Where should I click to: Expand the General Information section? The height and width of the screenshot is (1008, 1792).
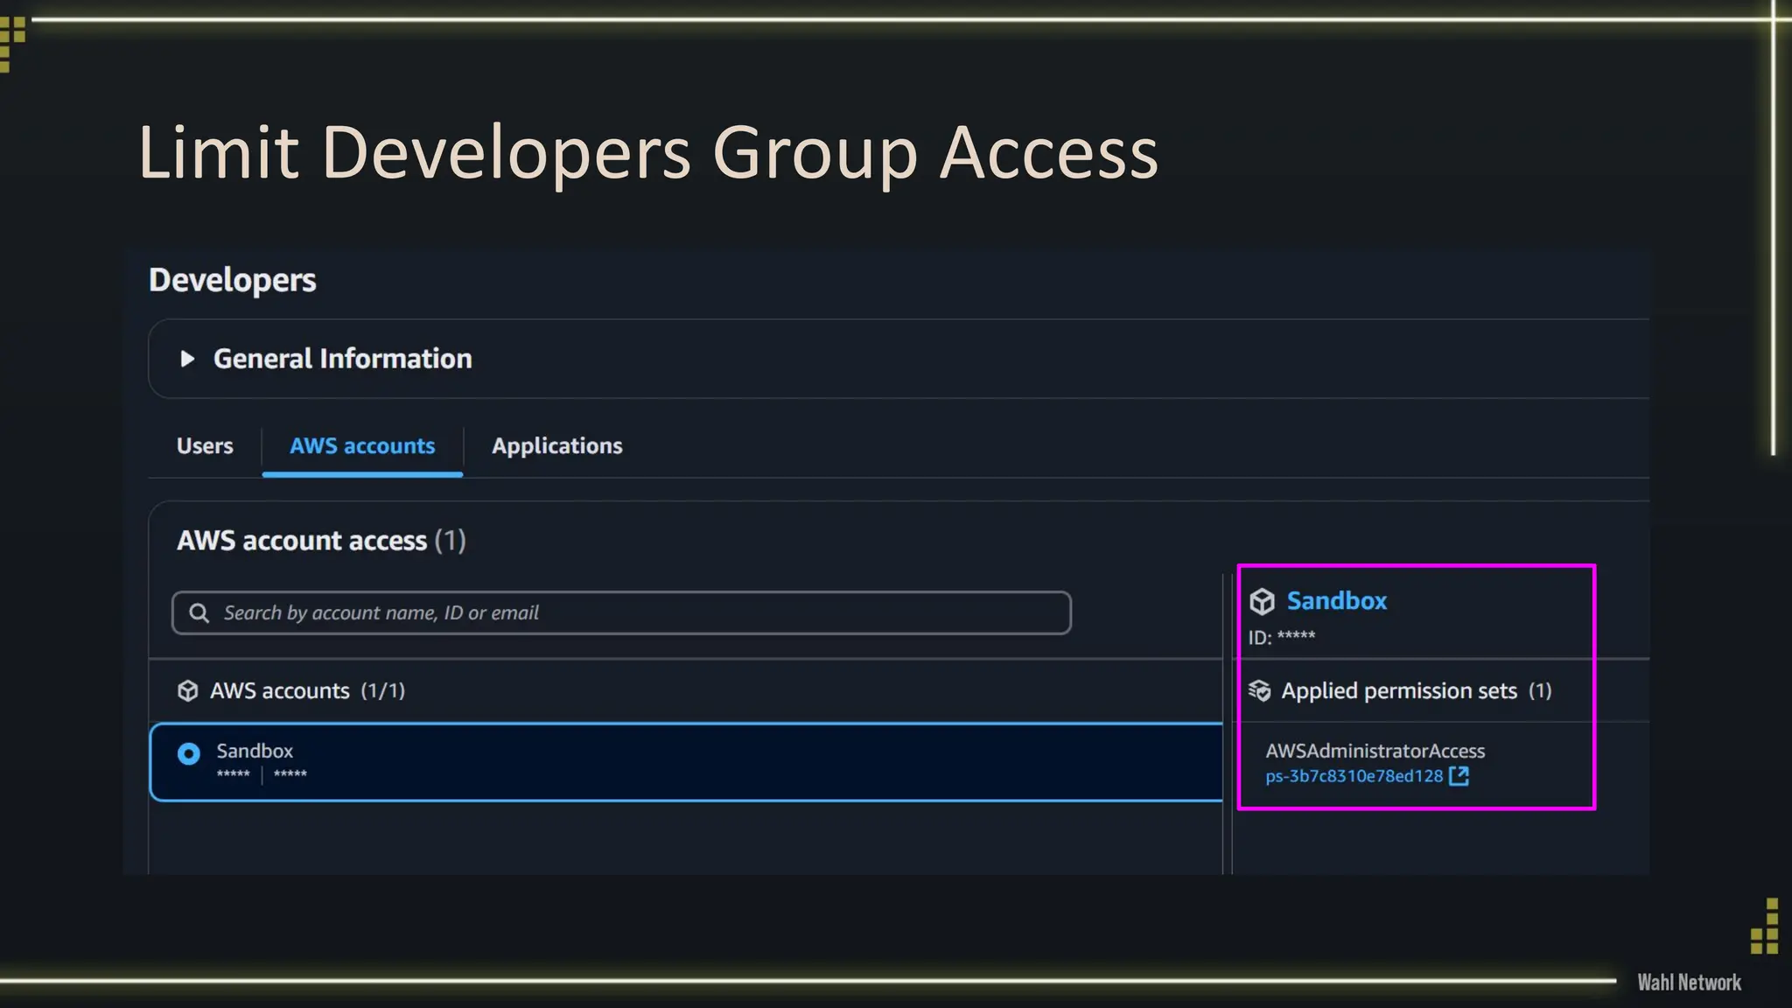pos(186,359)
